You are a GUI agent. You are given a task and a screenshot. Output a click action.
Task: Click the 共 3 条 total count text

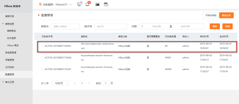(x=45, y=83)
